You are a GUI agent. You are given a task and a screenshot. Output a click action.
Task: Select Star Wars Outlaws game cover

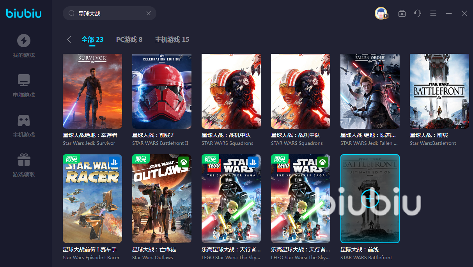(x=162, y=199)
